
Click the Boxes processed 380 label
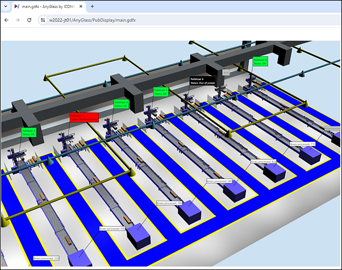click(220, 181)
